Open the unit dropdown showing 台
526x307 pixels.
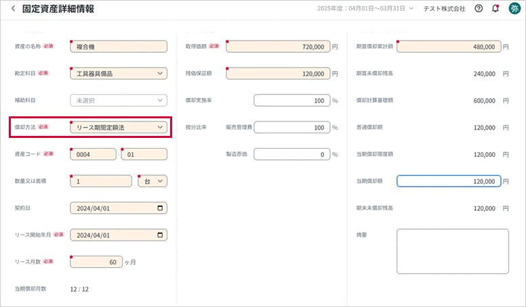152,181
